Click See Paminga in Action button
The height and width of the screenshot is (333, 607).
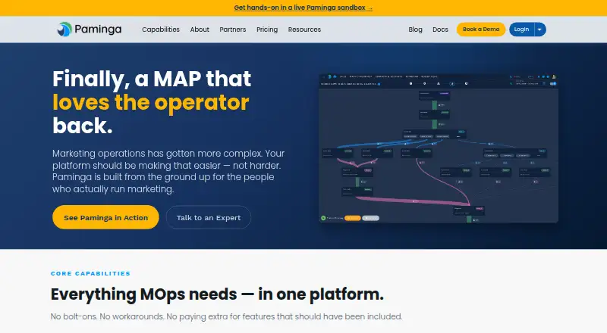(x=105, y=217)
